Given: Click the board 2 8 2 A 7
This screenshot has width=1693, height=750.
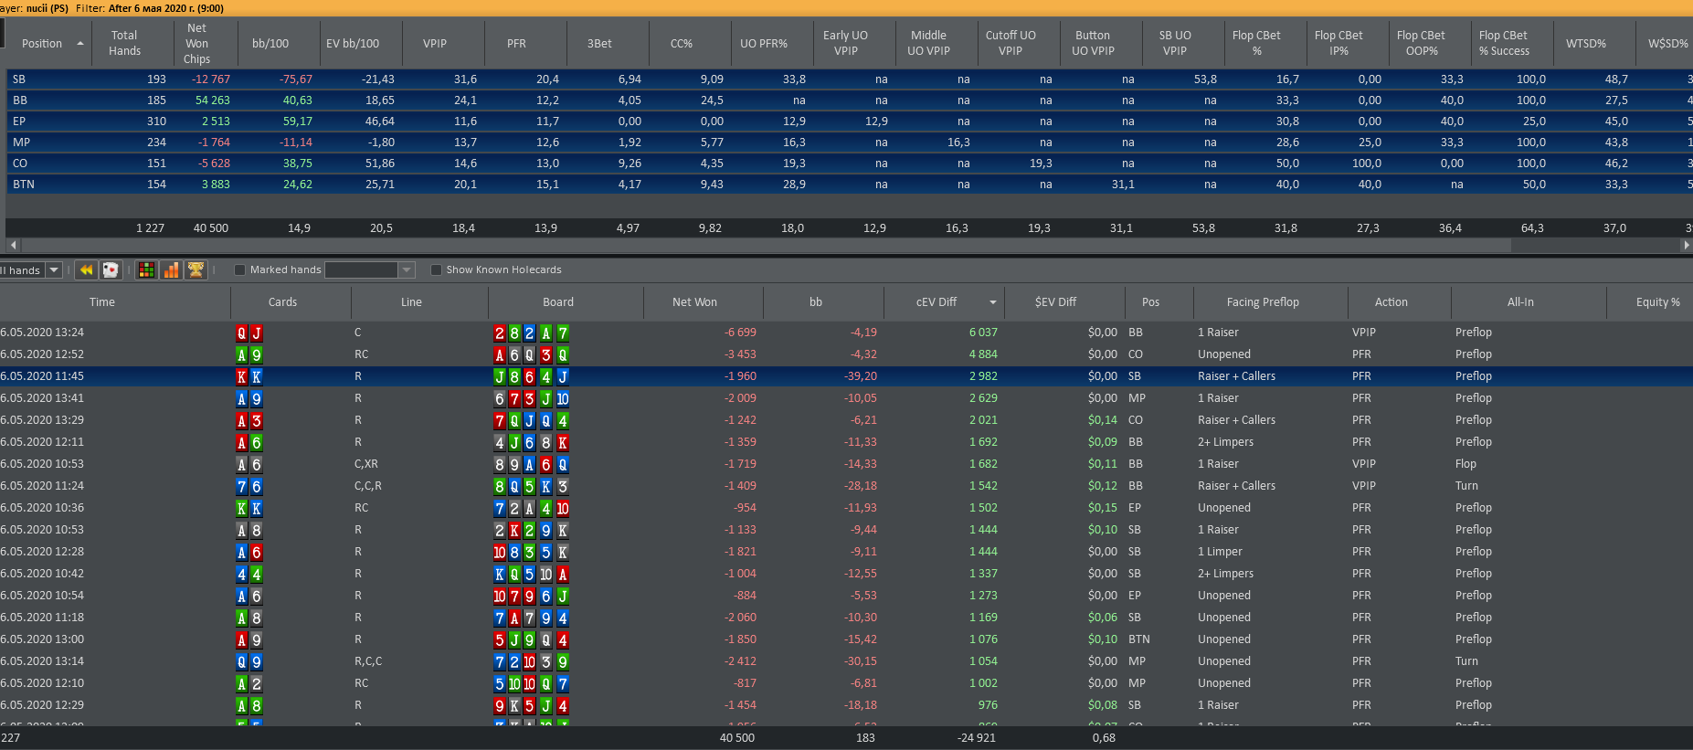Looking at the screenshot, I should click(532, 333).
